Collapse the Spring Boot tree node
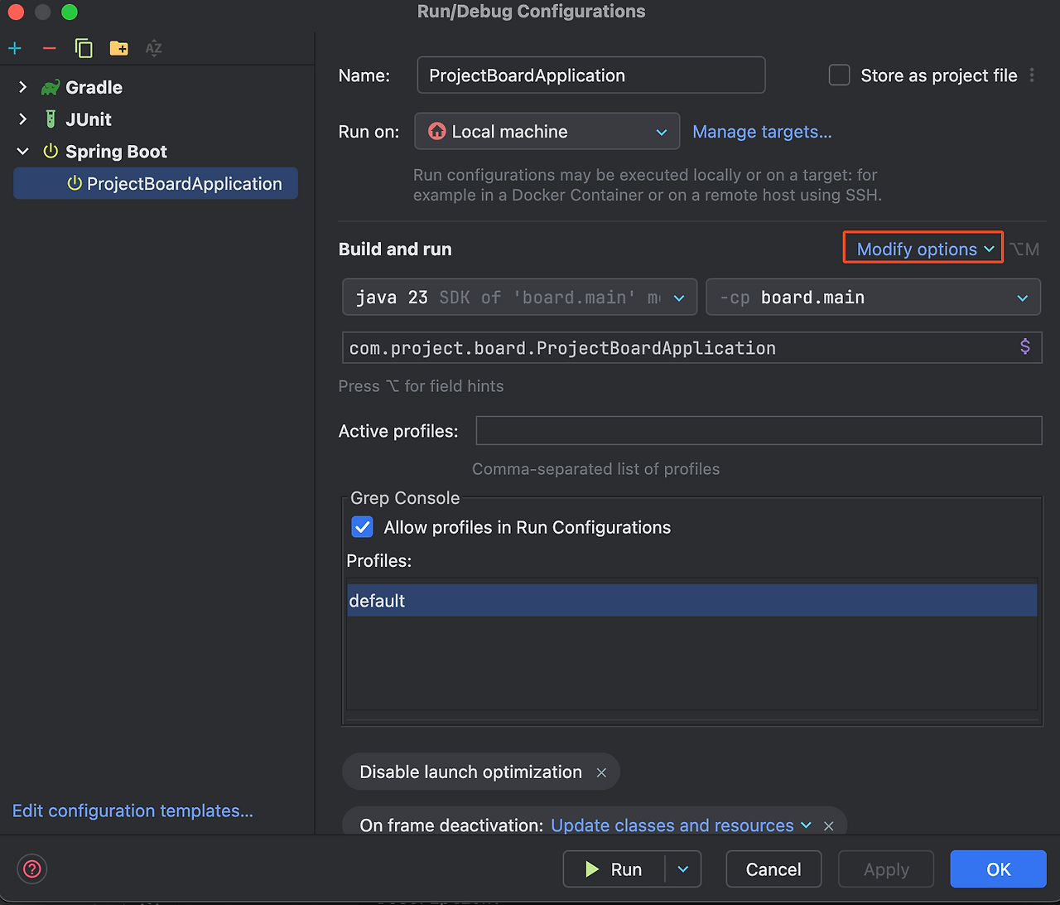 [22, 152]
